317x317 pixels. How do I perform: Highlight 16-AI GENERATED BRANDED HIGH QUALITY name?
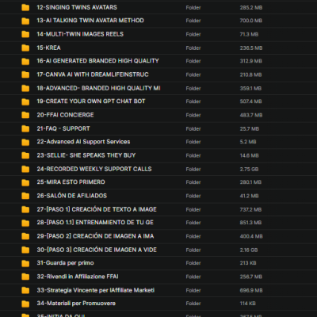click(x=97, y=61)
